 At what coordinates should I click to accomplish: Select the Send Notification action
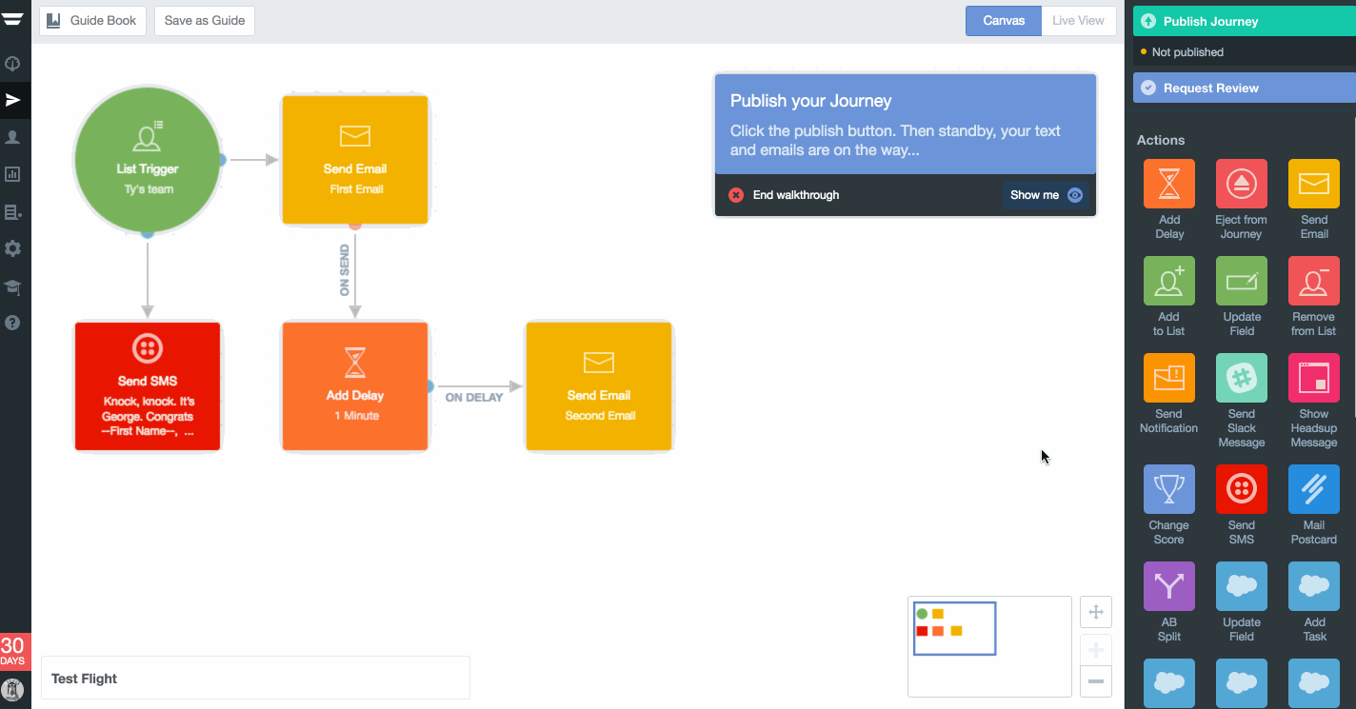point(1168,378)
